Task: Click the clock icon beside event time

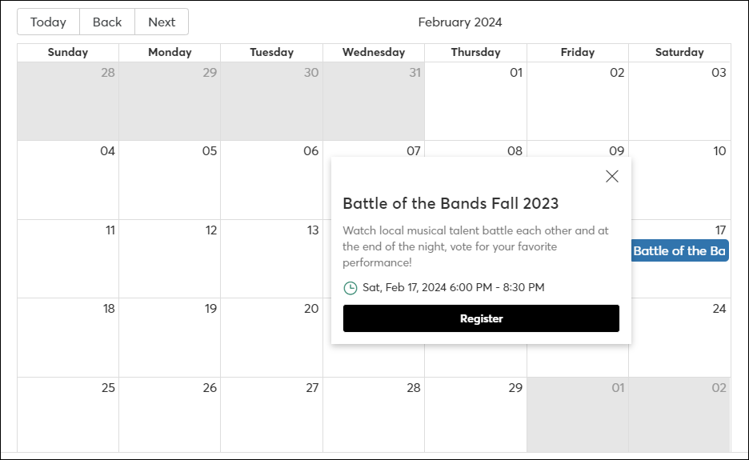Action: [350, 288]
